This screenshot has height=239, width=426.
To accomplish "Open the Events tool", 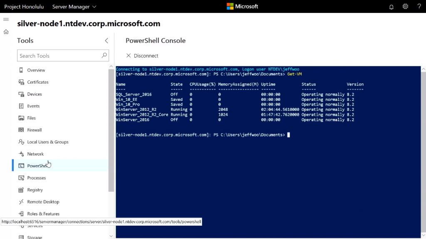I will tap(33, 106).
